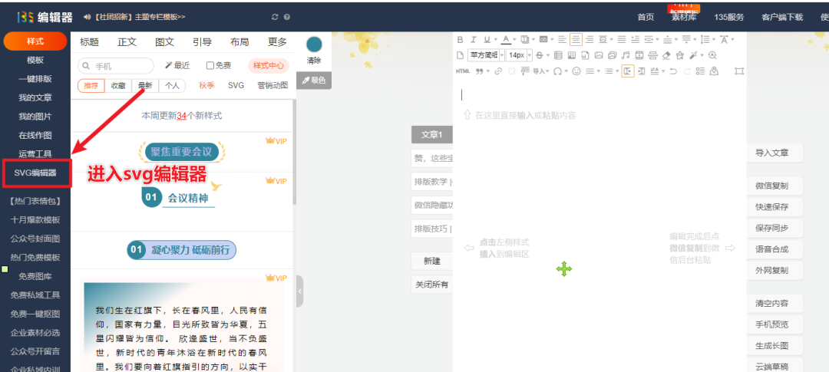This screenshot has width=829, height=372.
Task: Click the 清除 color clear label
Action: 314,61
